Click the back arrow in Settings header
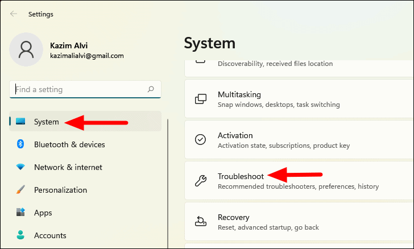414x249 pixels. pos(14,14)
